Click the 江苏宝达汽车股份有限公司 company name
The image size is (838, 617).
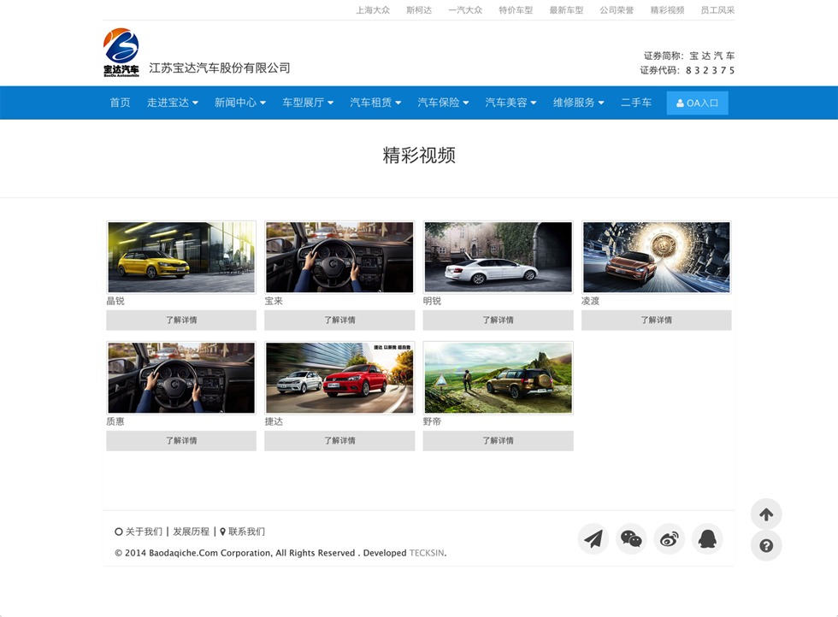tap(220, 68)
